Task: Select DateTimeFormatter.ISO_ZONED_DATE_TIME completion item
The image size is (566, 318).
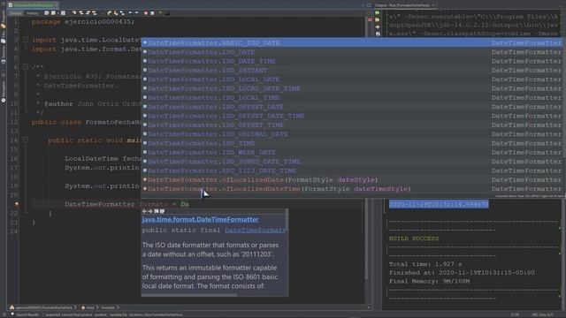Action: (352, 162)
